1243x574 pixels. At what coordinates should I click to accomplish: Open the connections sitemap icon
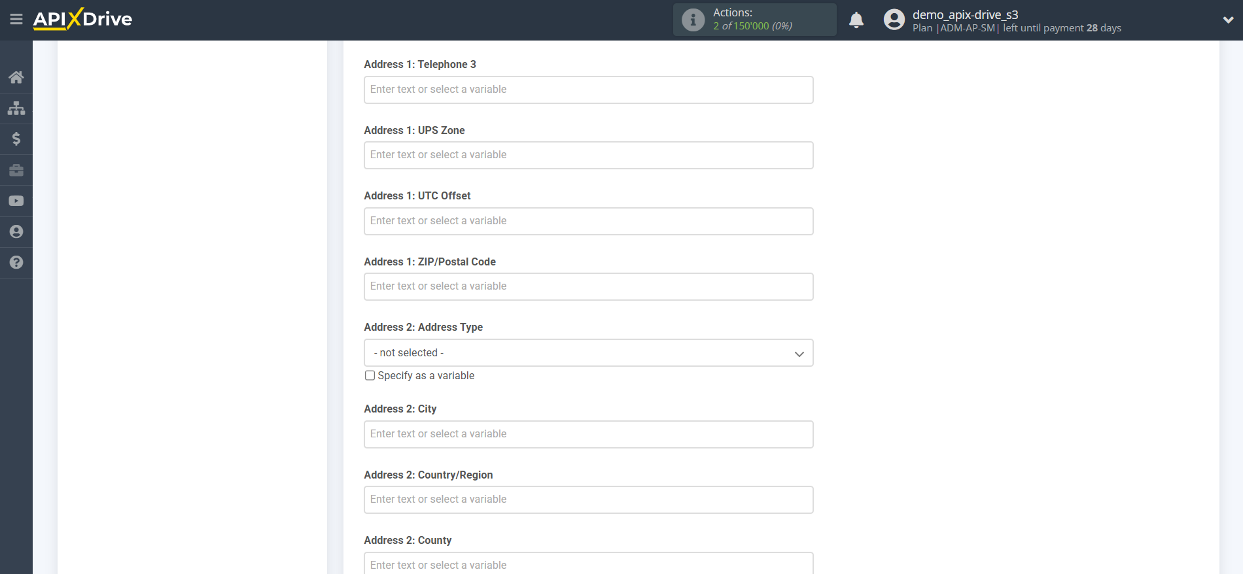click(16, 108)
